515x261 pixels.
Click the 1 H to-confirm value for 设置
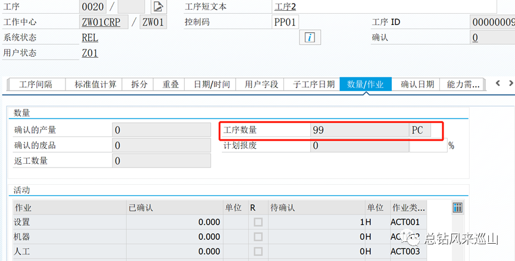[x=317, y=222]
